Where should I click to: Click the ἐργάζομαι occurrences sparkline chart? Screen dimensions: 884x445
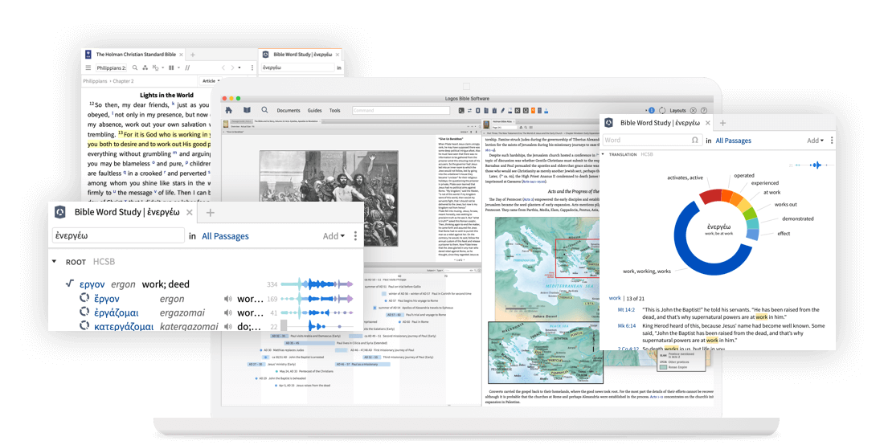click(317, 312)
